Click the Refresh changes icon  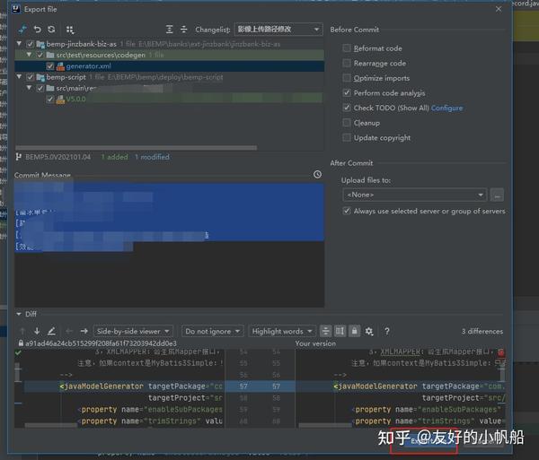(51, 30)
